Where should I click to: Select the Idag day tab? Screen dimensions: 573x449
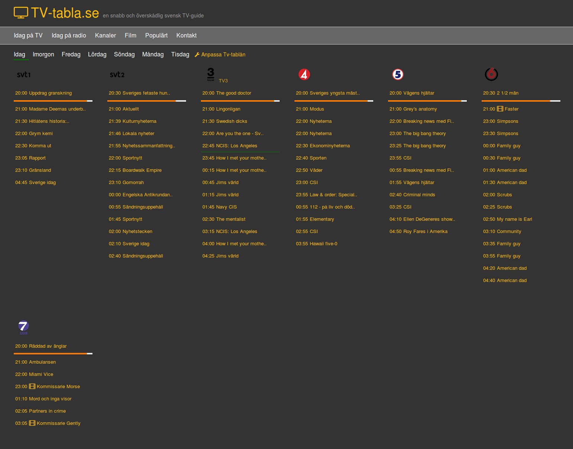coord(20,55)
